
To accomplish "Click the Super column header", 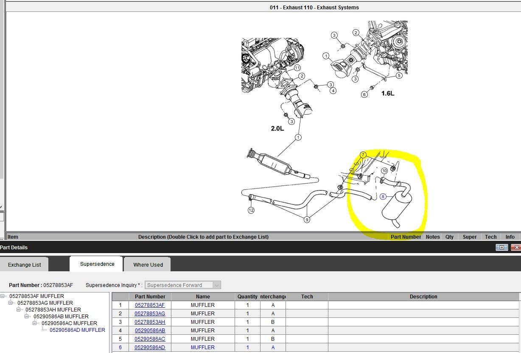I will [x=469, y=237].
